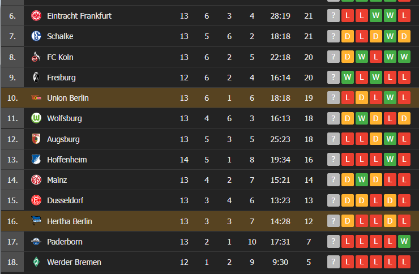Click Freiburg's first green W result

[348, 77]
